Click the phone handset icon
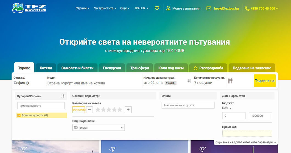This screenshot has height=153, width=291. [247, 8]
